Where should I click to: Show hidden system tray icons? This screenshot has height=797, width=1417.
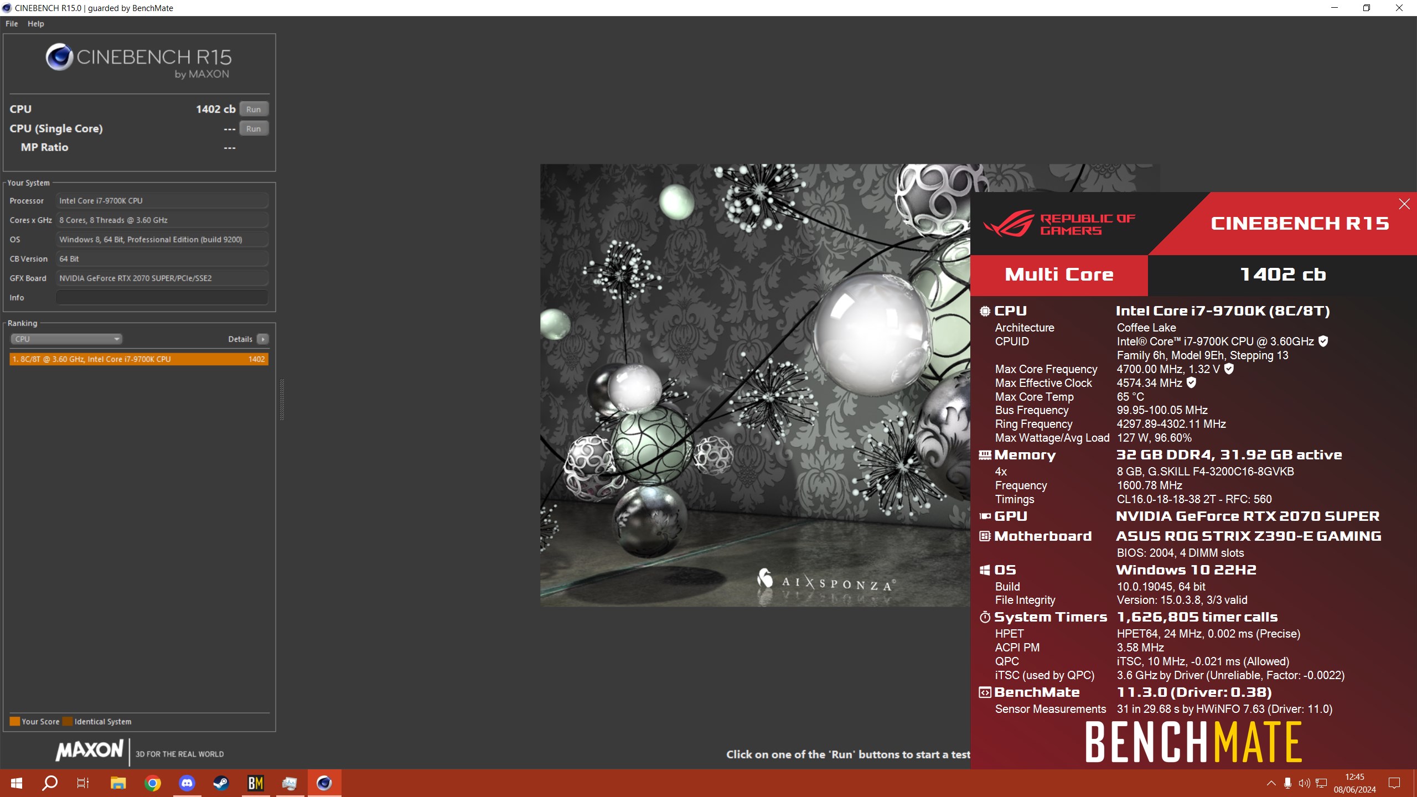[x=1271, y=783]
